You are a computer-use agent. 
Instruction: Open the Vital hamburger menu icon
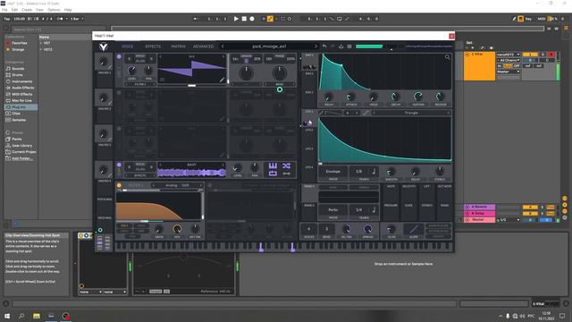pyautogui.click(x=349, y=47)
